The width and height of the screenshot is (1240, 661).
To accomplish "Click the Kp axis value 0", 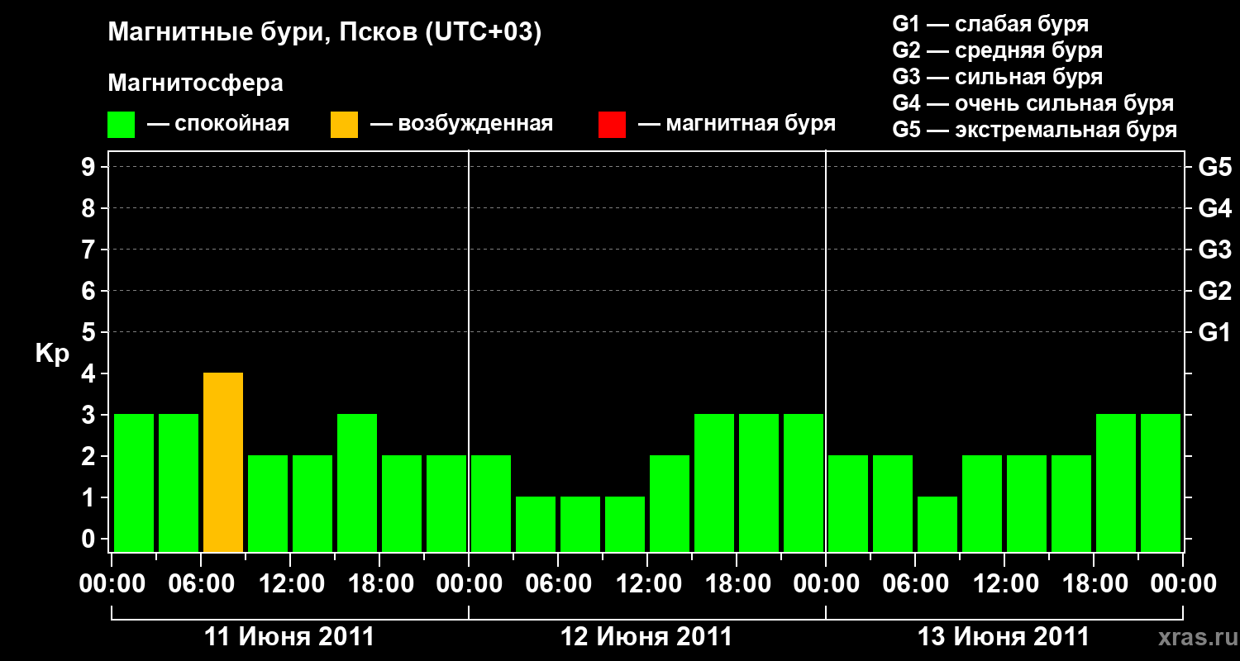I will 89,539.
